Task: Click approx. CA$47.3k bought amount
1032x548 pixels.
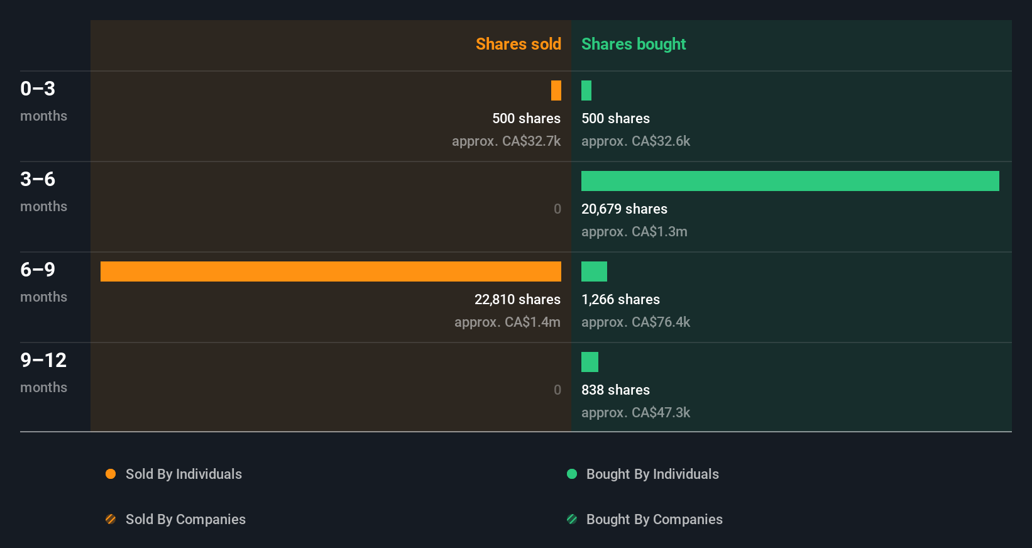Action: pos(635,412)
